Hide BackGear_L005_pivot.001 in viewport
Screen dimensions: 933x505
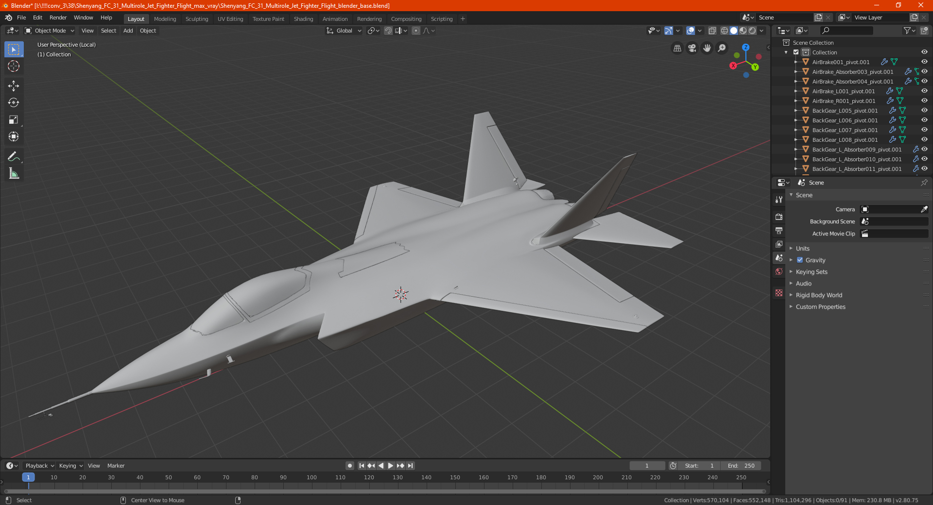pyautogui.click(x=924, y=111)
